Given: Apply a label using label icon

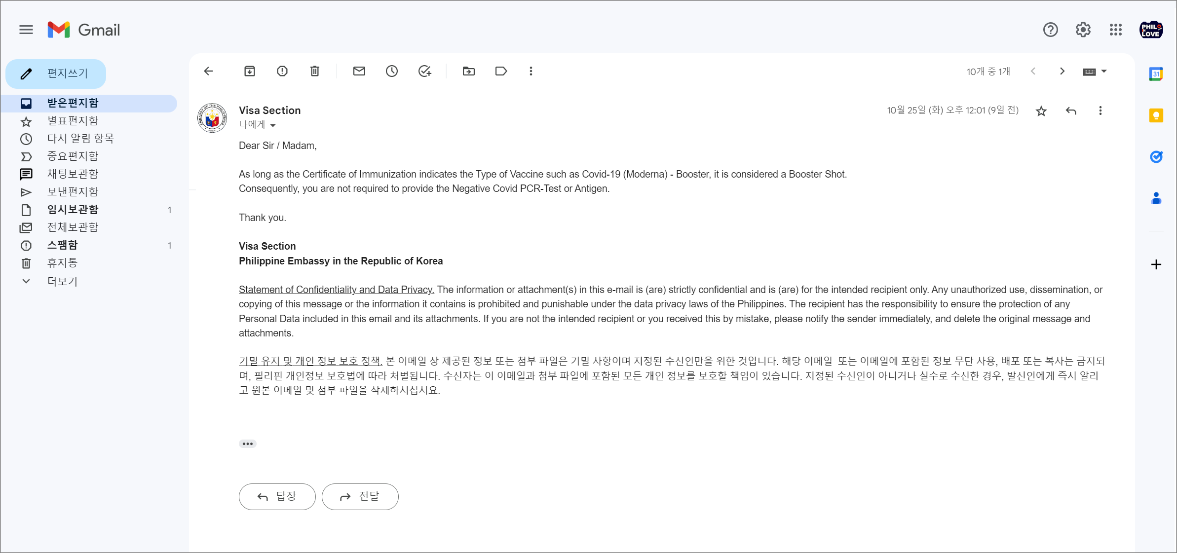Looking at the screenshot, I should [501, 72].
